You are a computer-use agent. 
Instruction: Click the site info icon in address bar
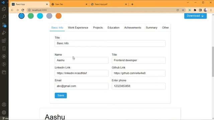pos(29,10)
